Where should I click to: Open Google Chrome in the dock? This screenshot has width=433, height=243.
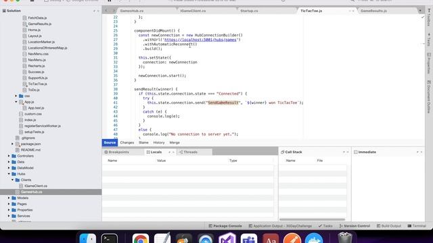pyautogui.click(x=140, y=238)
